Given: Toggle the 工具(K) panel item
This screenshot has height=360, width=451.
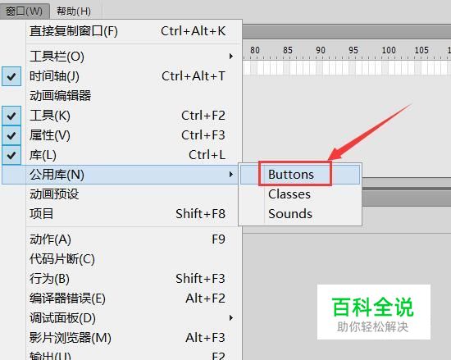Looking at the screenshot, I should [121, 116].
